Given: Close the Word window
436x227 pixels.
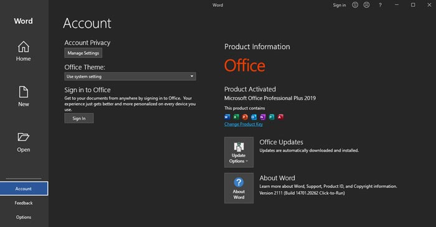Looking at the screenshot, I should 429,5.
